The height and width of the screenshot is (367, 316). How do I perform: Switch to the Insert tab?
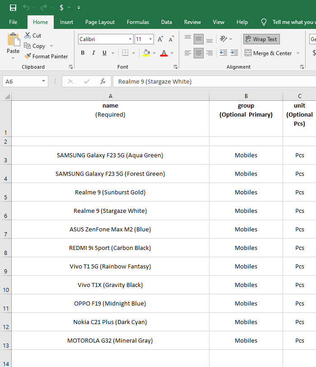[x=66, y=22]
